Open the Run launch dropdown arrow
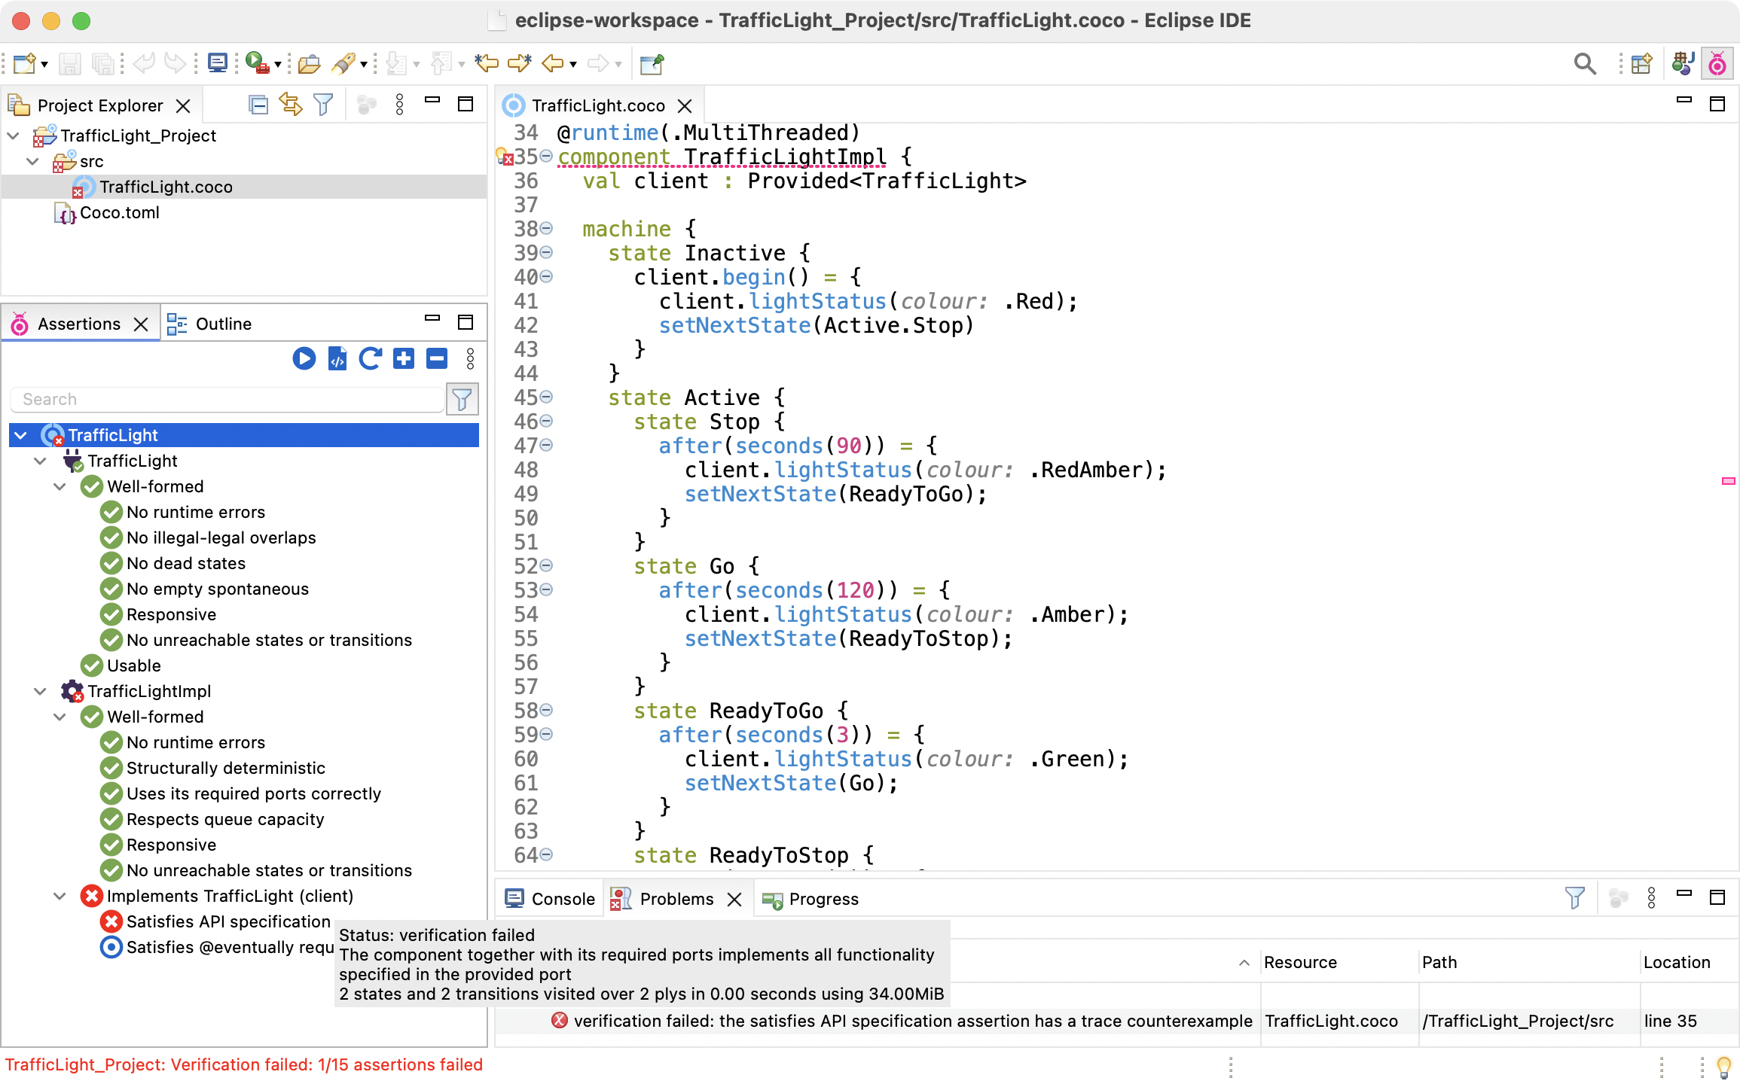This screenshot has height=1087, width=1740. [x=278, y=65]
